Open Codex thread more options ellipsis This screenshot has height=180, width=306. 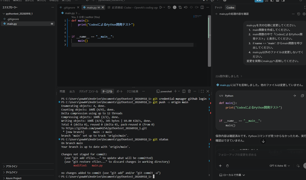[x=293, y=14]
